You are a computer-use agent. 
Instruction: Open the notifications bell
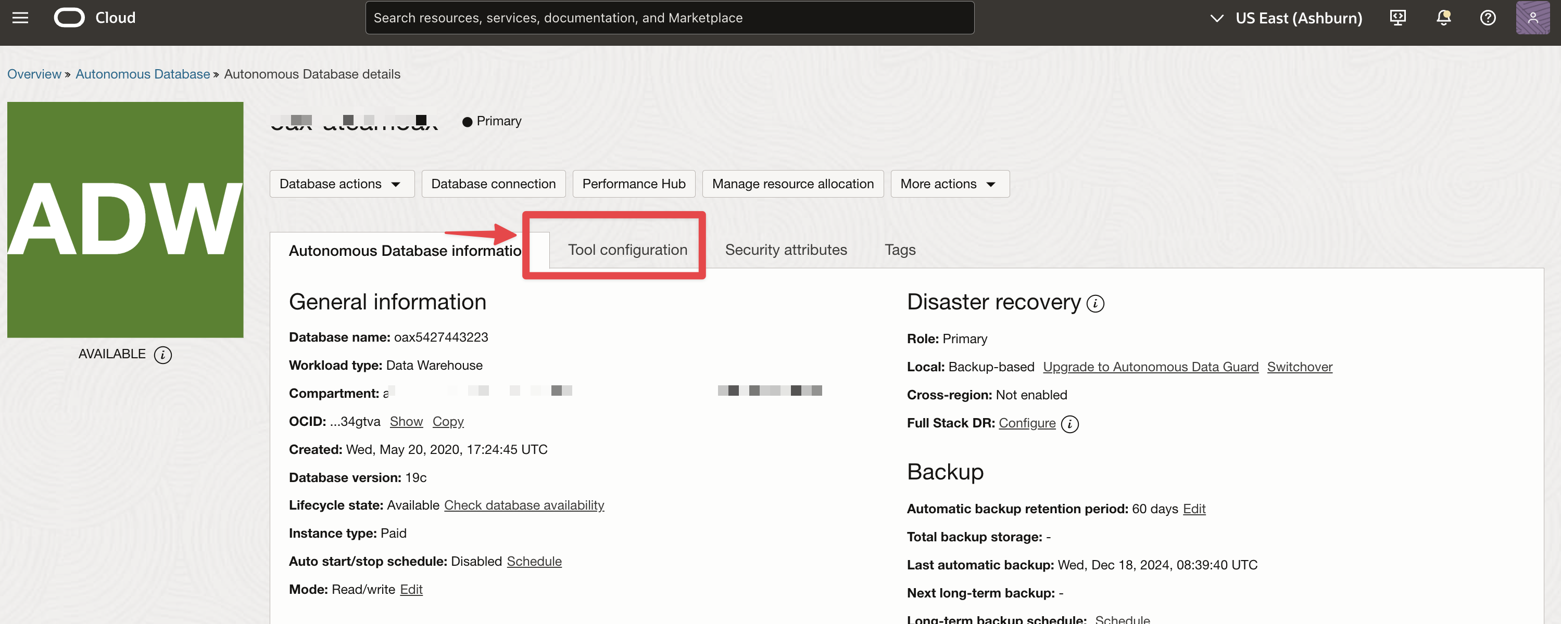(1443, 18)
